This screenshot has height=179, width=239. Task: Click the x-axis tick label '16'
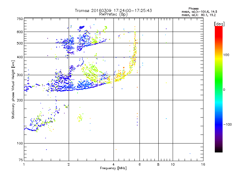pos(203,164)
